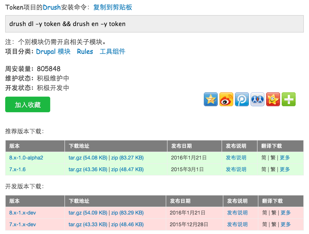Open version 7.x-1.6 link

tap(17, 169)
